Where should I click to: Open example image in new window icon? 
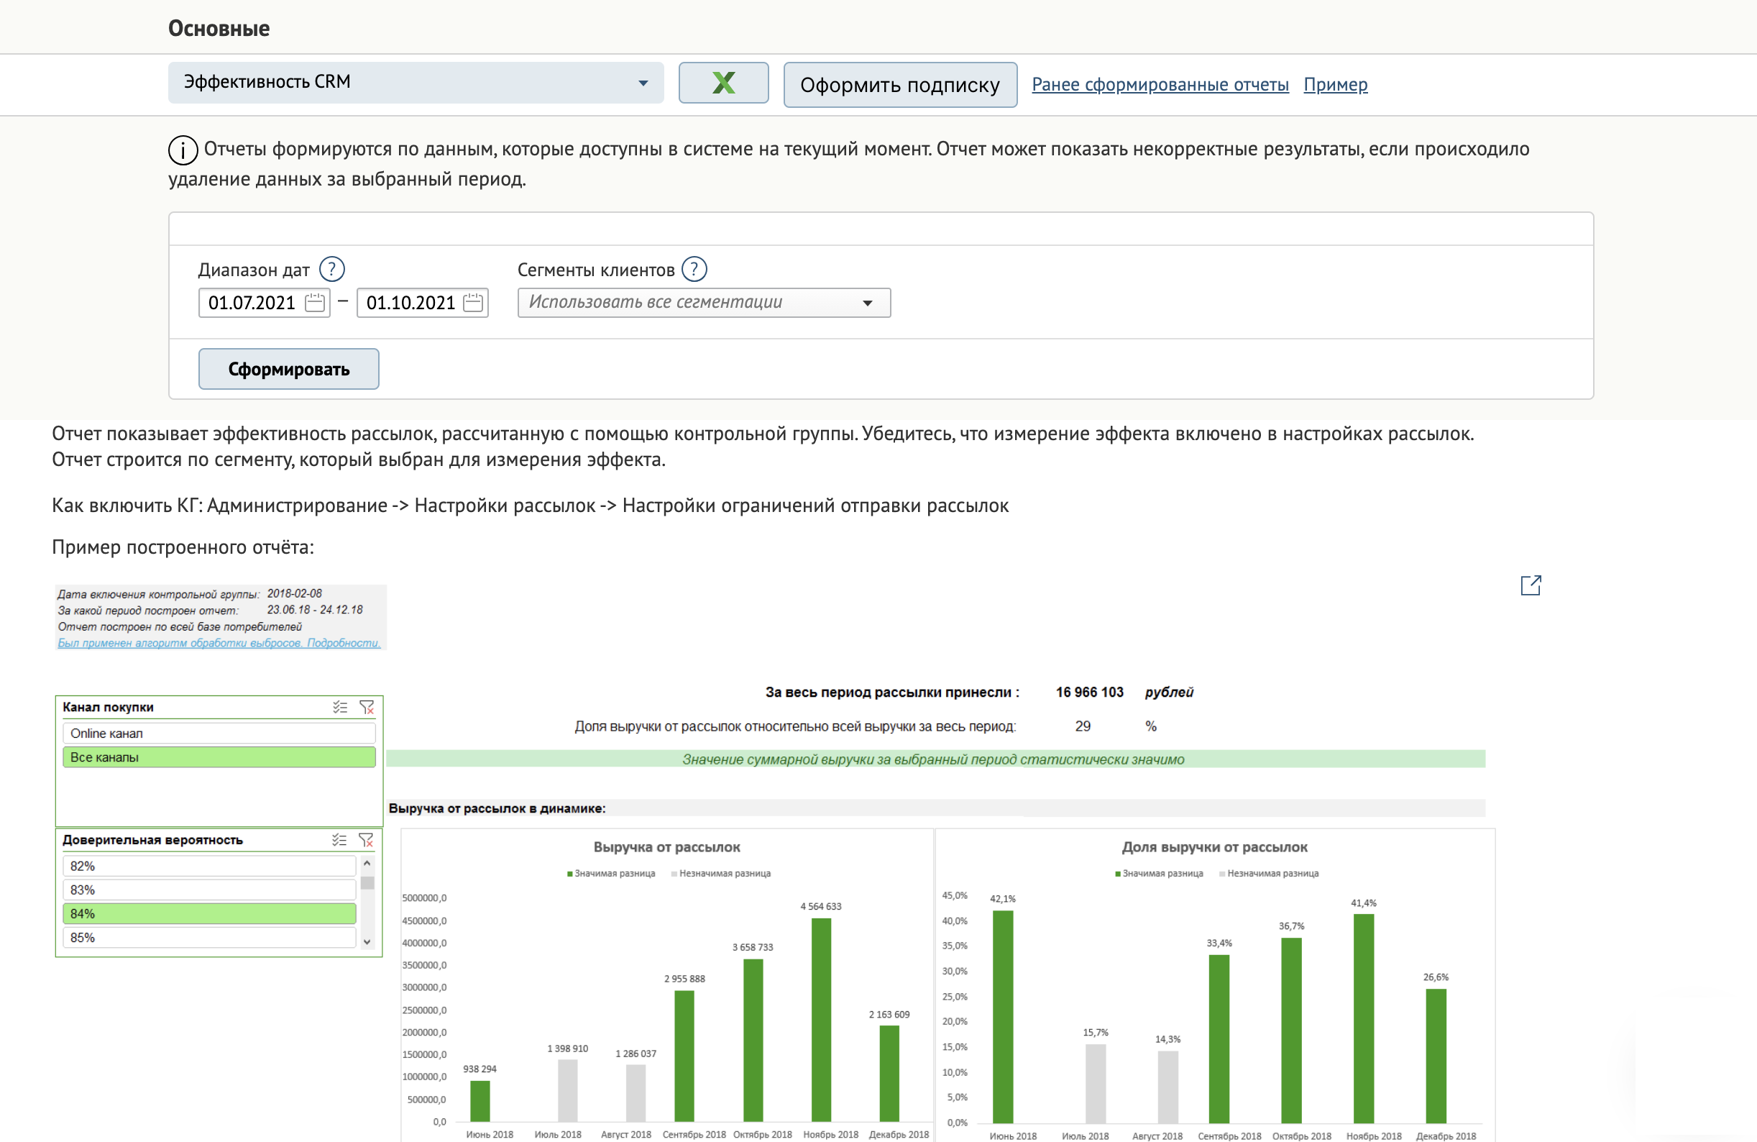(x=1531, y=586)
